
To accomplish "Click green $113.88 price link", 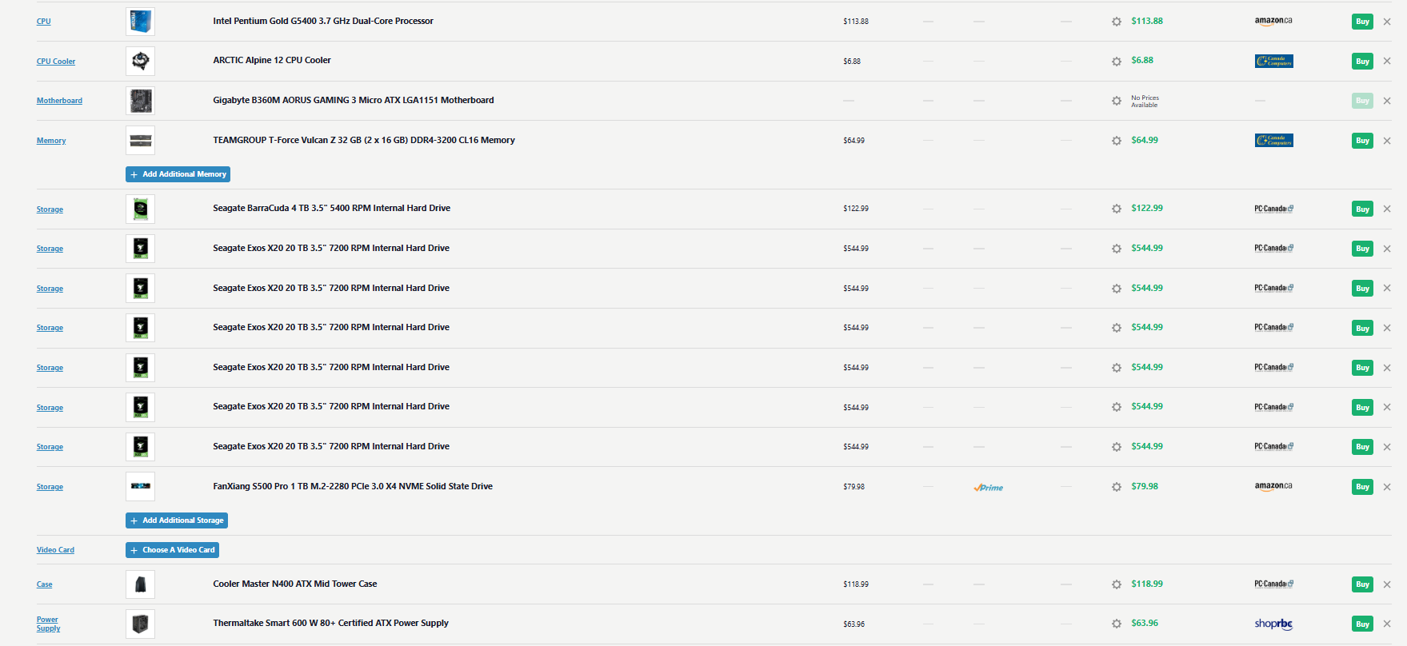I will [1147, 21].
